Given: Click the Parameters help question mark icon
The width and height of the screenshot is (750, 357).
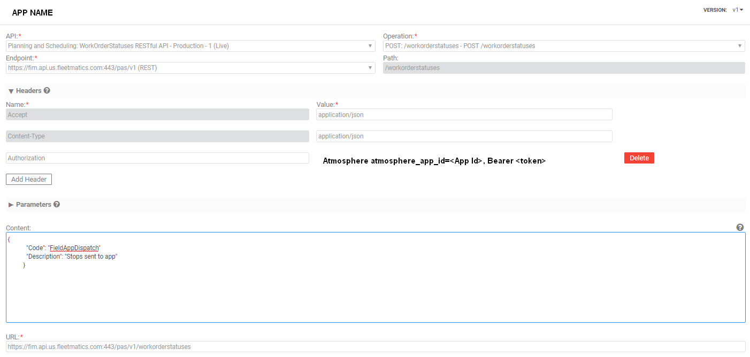Looking at the screenshot, I should (57, 204).
